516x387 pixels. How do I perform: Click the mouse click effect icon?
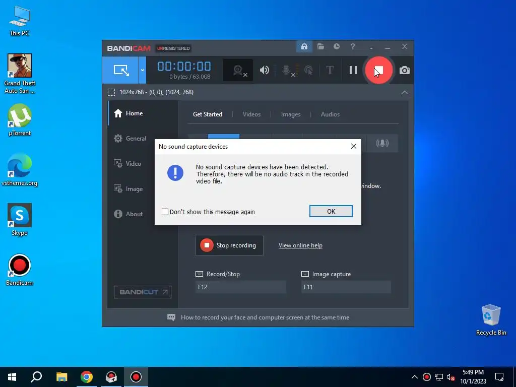308,70
